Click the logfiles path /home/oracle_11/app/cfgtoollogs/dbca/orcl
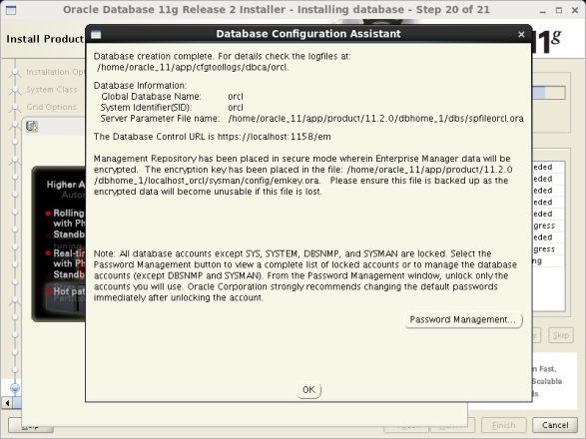586x439 pixels. pyautogui.click(x=193, y=68)
